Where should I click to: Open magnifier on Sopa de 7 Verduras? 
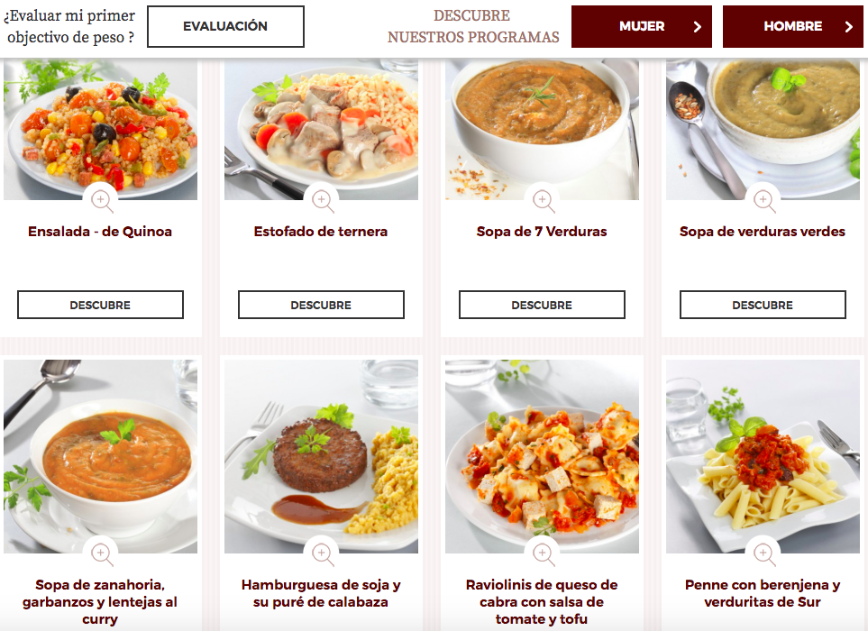543,200
